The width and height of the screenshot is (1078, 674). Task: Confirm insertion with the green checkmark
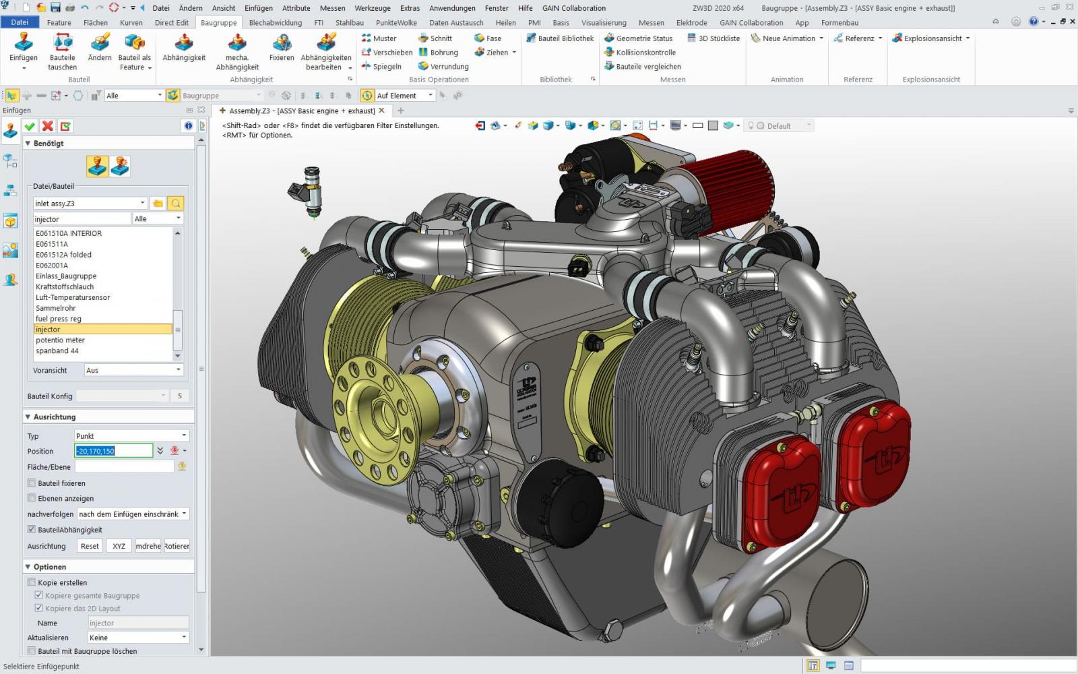click(x=29, y=125)
